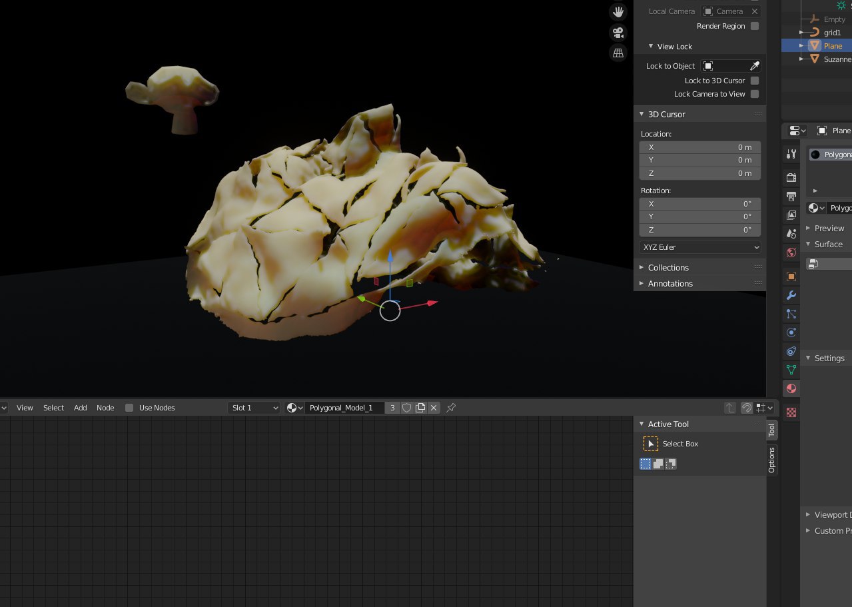Click the pan view hand icon
Viewport: 852px width, 607px height.
point(618,12)
